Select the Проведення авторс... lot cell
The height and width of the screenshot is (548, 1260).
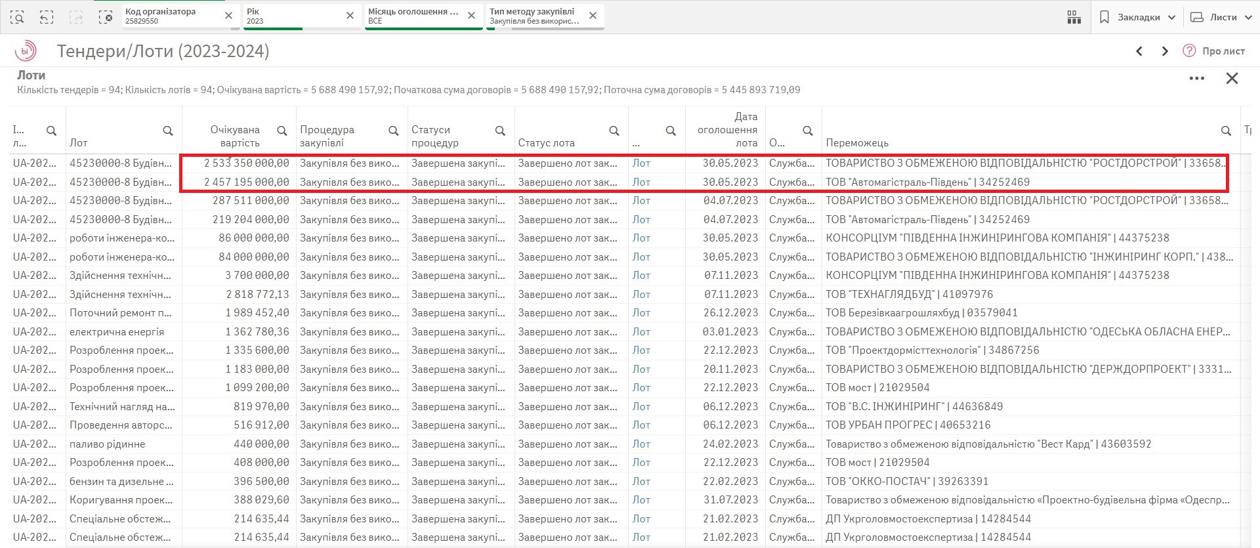pos(123,425)
